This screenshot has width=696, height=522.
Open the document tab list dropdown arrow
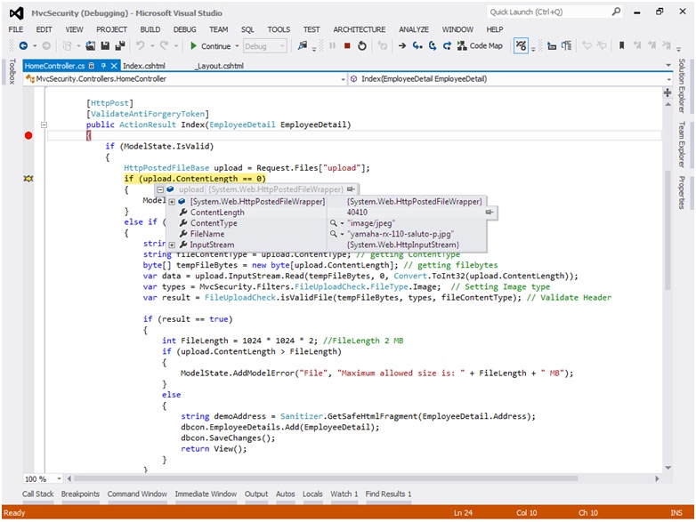(x=668, y=66)
